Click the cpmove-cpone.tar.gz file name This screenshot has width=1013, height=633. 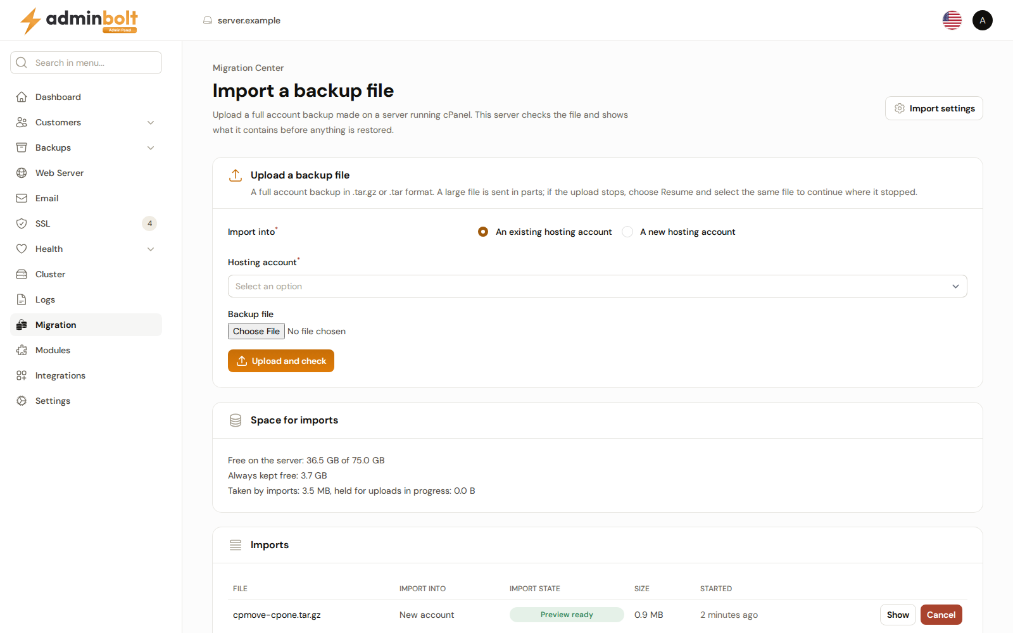[277, 615]
